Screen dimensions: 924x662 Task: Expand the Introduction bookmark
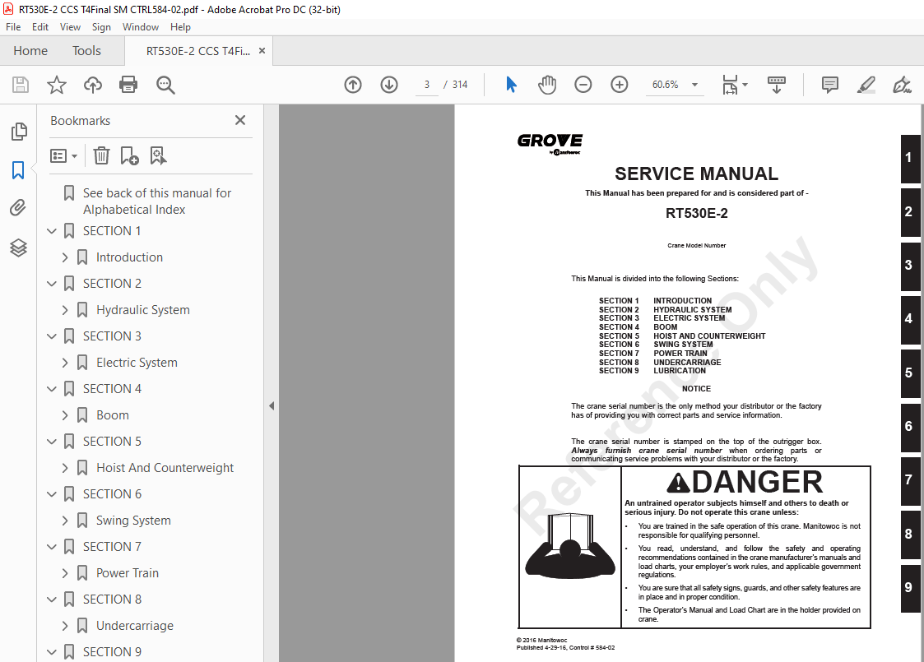[x=65, y=257]
